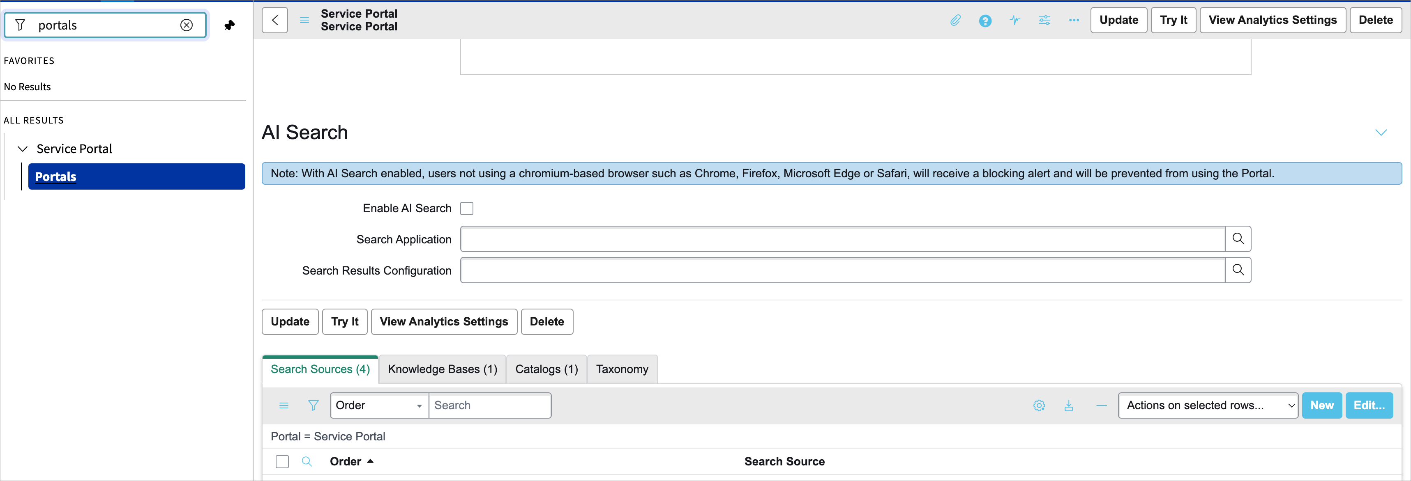Look up Search Application with magnifier
The width and height of the screenshot is (1411, 481).
point(1238,239)
